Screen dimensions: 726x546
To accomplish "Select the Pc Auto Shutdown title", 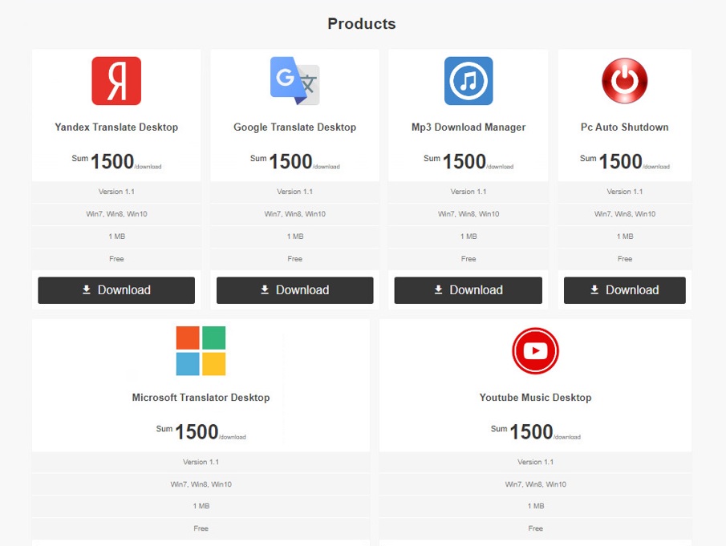I will (625, 127).
